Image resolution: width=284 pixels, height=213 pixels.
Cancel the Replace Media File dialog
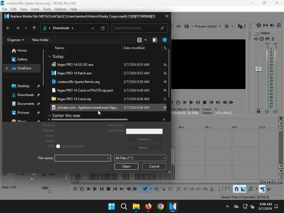coord(154,166)
